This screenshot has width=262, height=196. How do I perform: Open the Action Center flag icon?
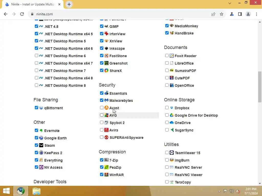225,191
